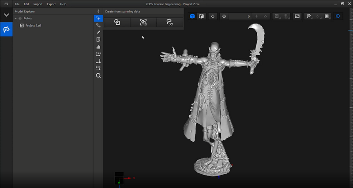
Task: Click the overlapping circles scan data button
Action: pyautogui.click(x=117, y=22)
